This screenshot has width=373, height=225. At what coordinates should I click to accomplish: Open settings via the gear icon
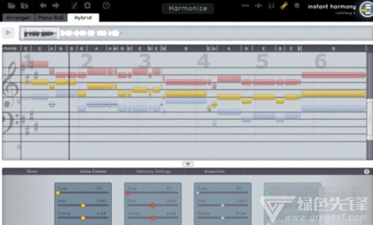[87, 5]
